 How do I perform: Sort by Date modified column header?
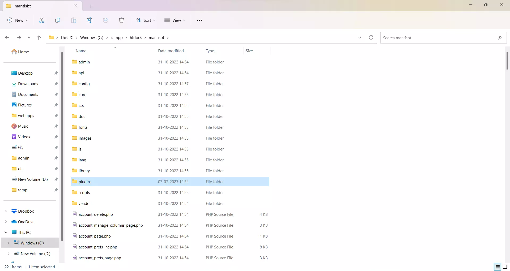(x=171, y=51)
